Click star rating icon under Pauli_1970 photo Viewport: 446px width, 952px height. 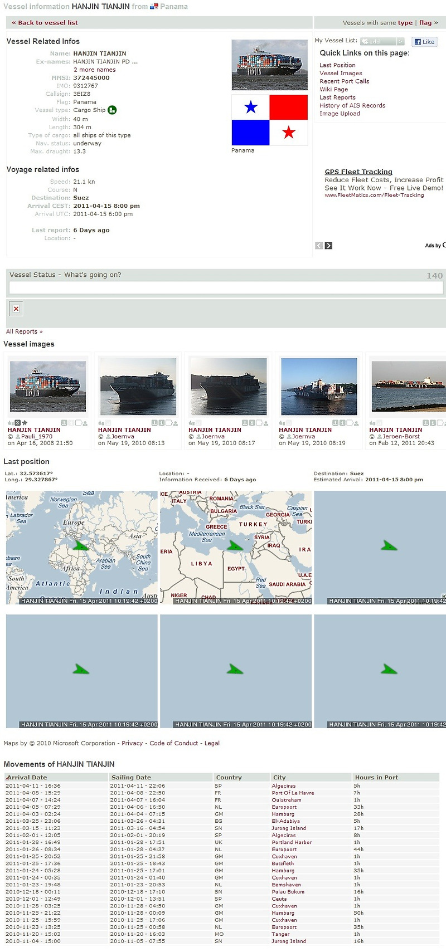[25, 423]
